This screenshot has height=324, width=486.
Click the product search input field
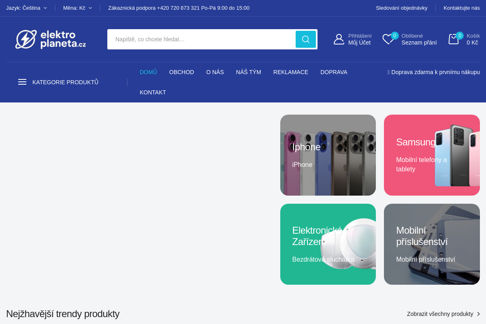[201, 39]
